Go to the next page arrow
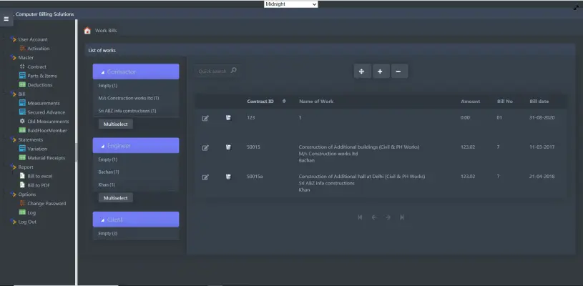 (388, 217)
